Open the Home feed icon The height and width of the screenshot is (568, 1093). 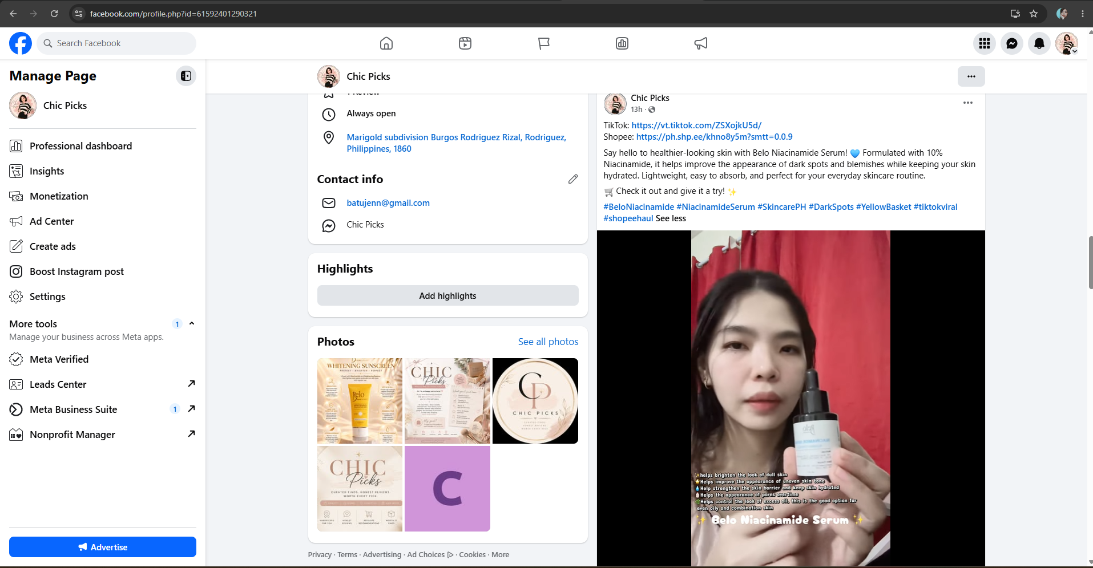coord(386,43)
